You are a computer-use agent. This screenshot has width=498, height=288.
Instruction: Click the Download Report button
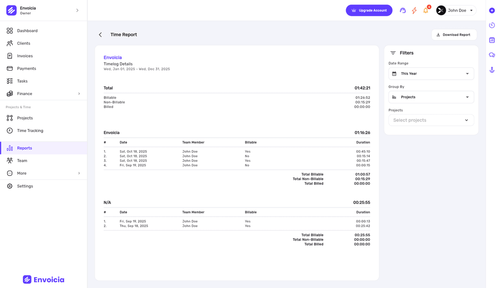pos(454,35)
